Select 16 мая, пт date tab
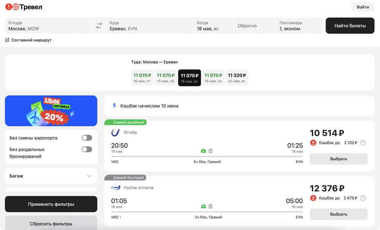 coord(142,78)
